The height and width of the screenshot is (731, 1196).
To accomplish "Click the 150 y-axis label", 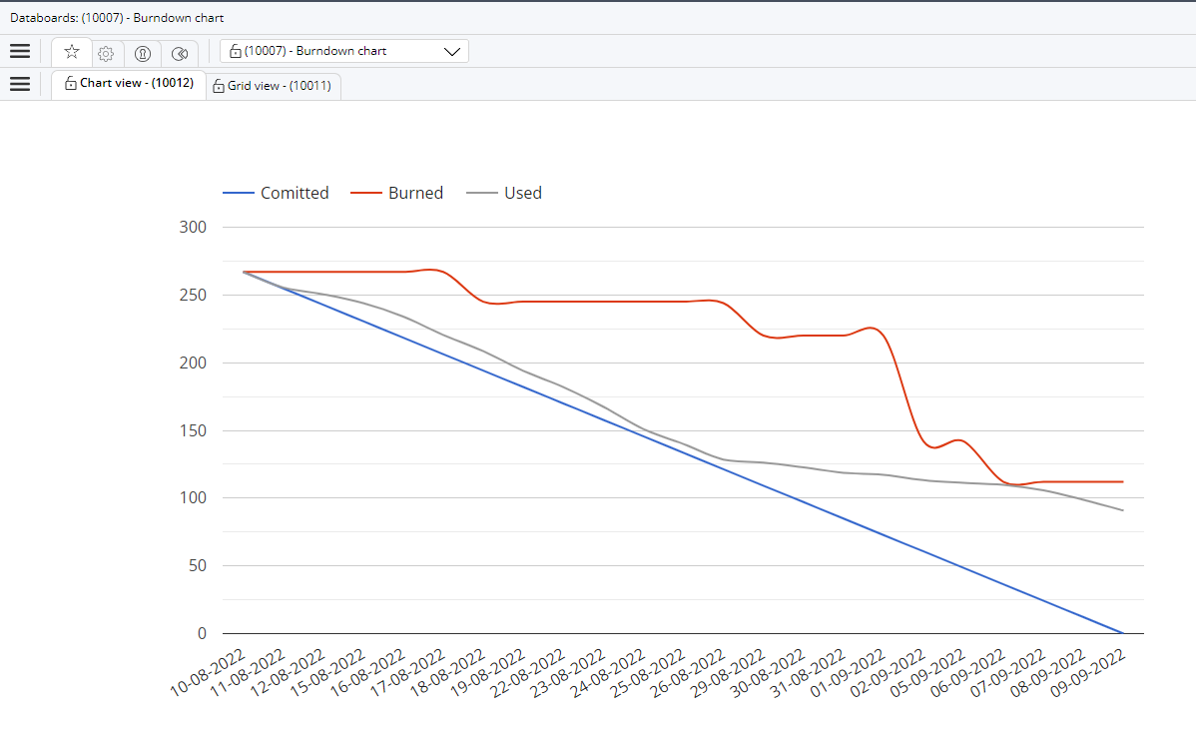I will point(193,430).
